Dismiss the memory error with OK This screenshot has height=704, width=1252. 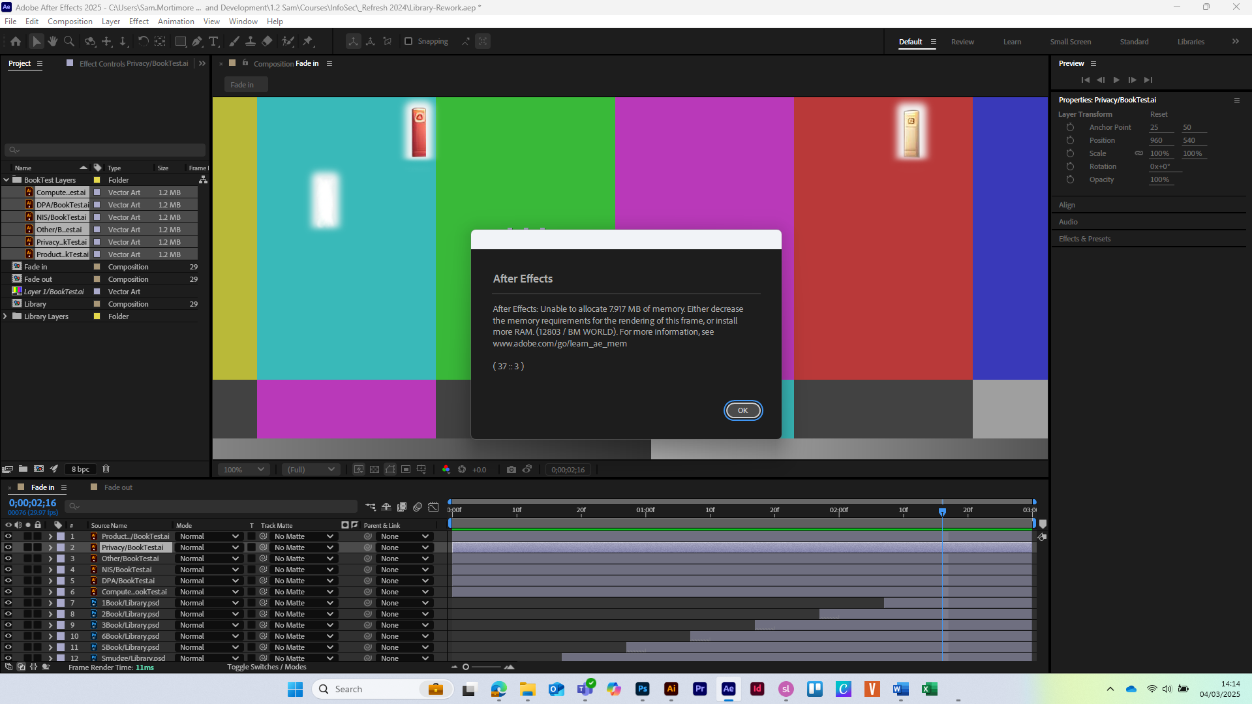click(x=742, y=410)
